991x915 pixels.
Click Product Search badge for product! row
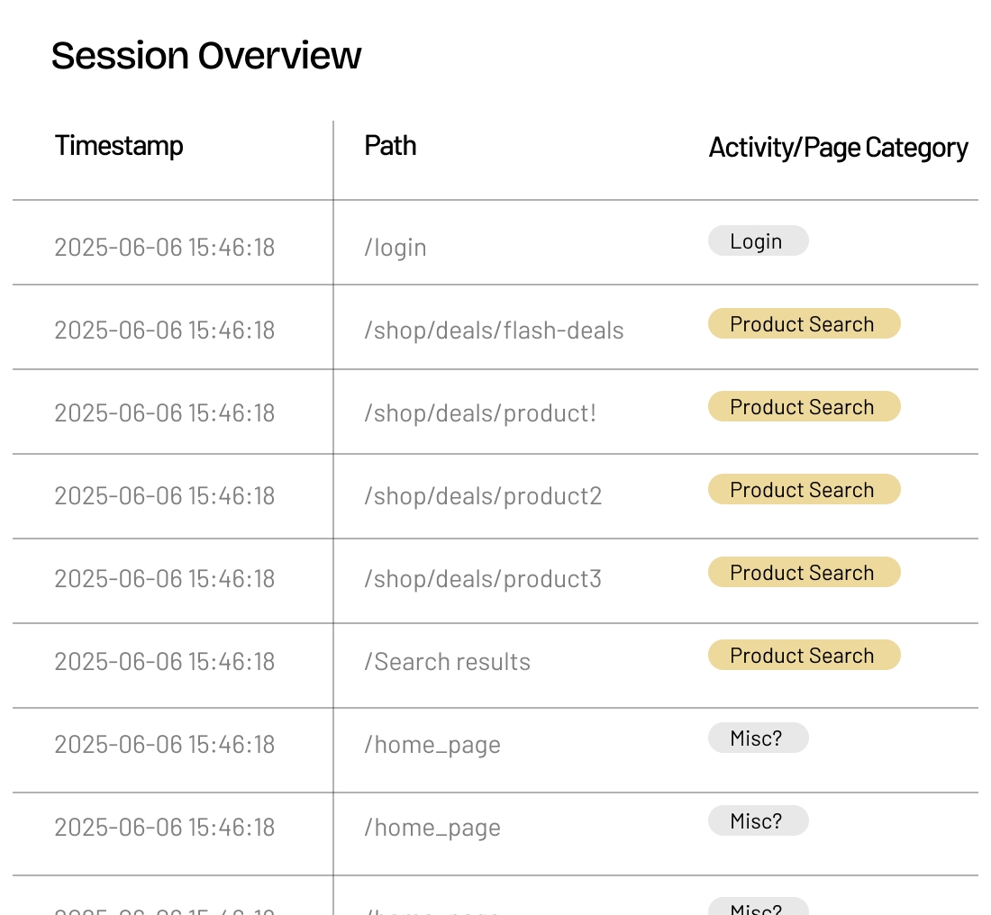(x=804, y=407)
